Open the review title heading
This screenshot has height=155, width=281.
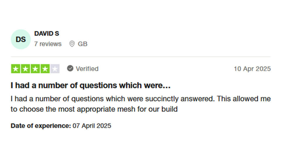click(x=90, y=85)
